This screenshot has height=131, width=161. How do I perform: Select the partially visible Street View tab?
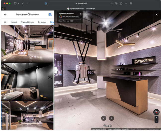[52, 22]
